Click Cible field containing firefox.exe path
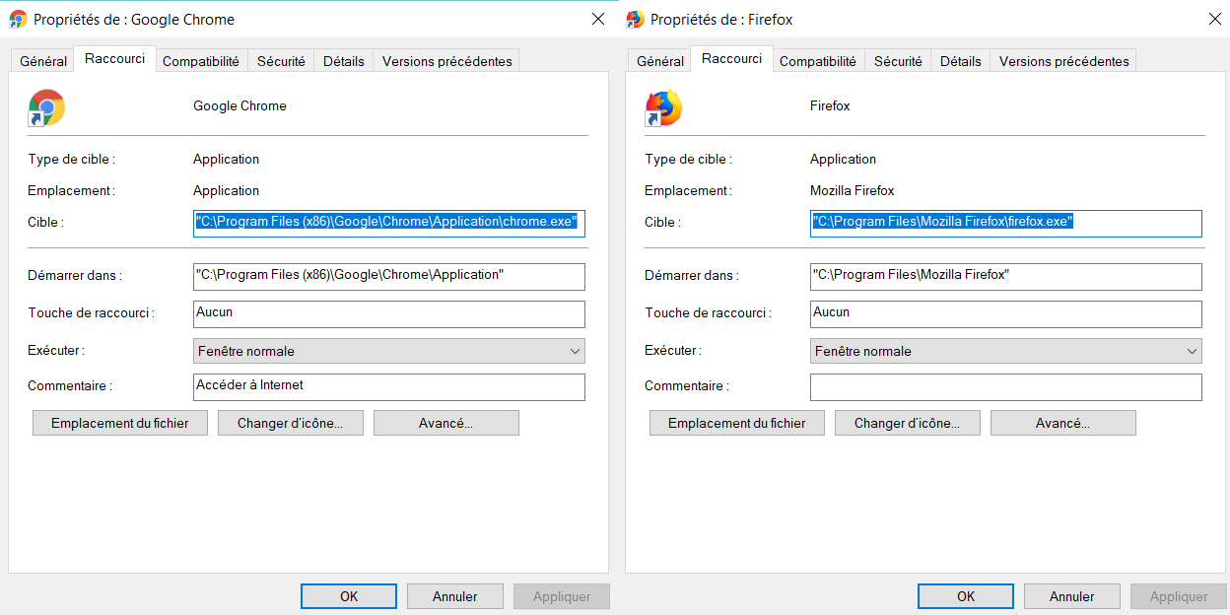1230x615 pixels. pyautogui.click(x=1006, y=223)
